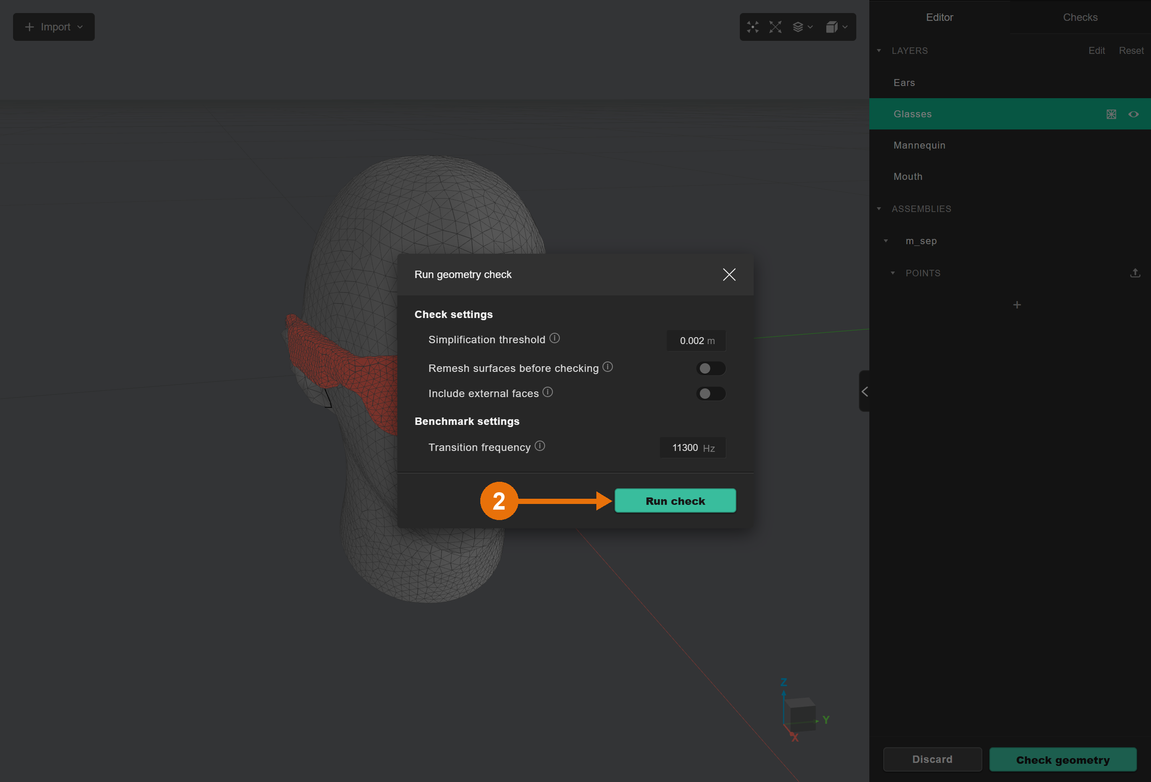The width and height of the screenshot is (1151, 782).
Task: Show info for Remesh surfaces before checking
Action: tap(607, 367)
